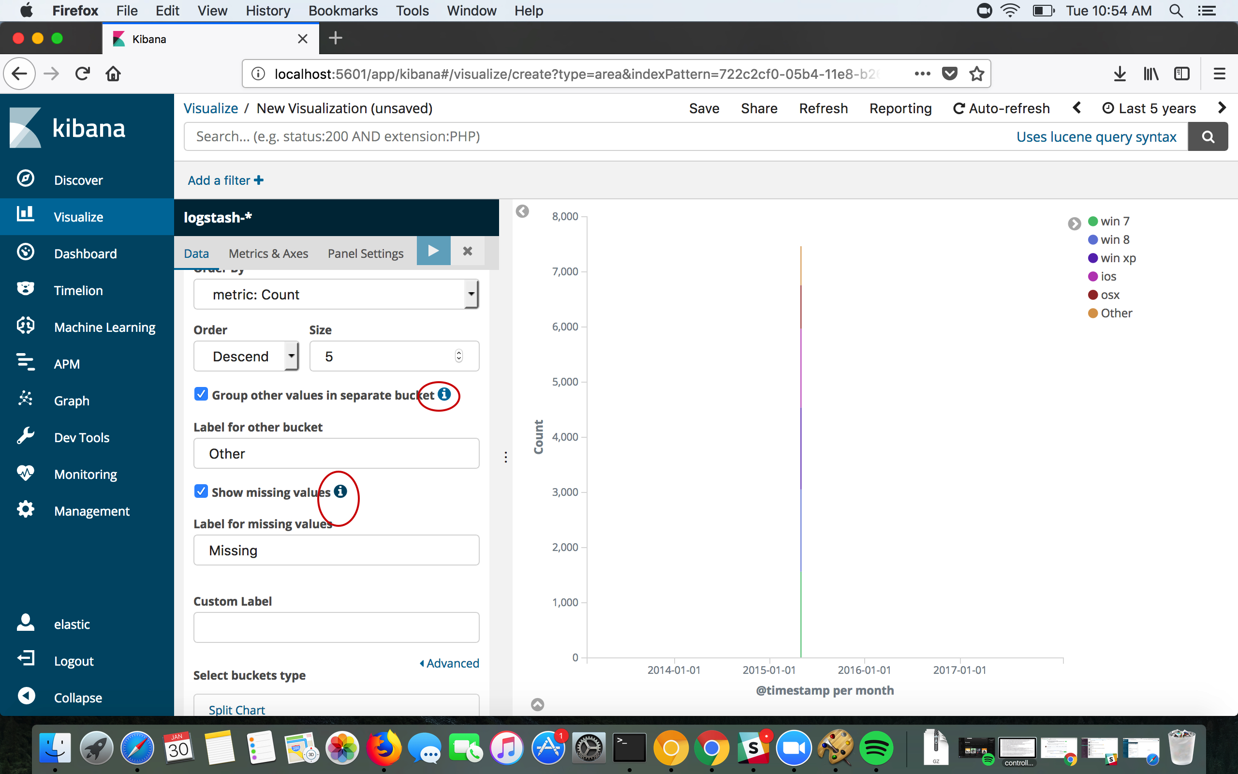
Task: Move time range forward with right chevron
Action: click(1222, 108)
